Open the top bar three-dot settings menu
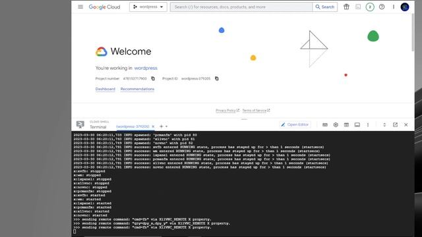This screenshot has height=237, width=422. coord(394,7)
